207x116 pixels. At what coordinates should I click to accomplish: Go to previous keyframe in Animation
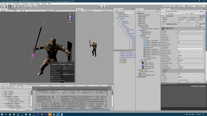(x=13, y=86)
